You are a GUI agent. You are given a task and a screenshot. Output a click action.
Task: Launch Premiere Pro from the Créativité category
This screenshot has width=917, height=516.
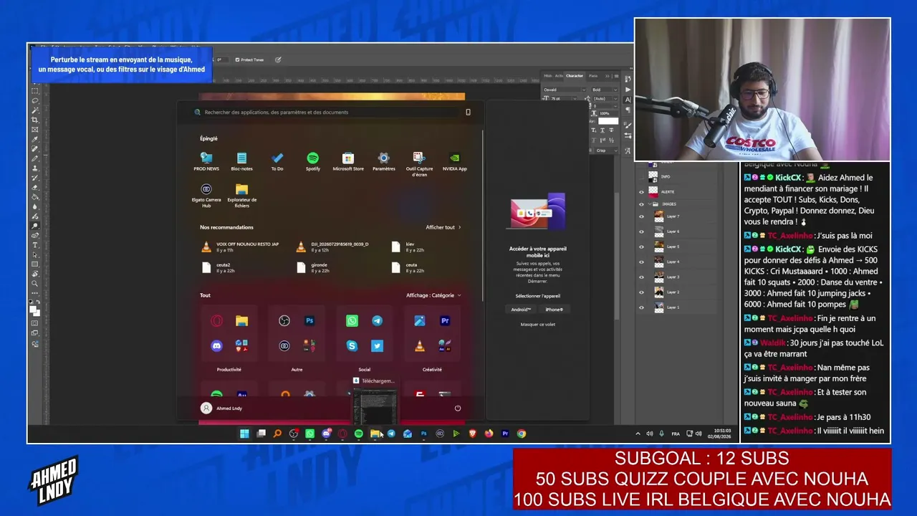445,321
